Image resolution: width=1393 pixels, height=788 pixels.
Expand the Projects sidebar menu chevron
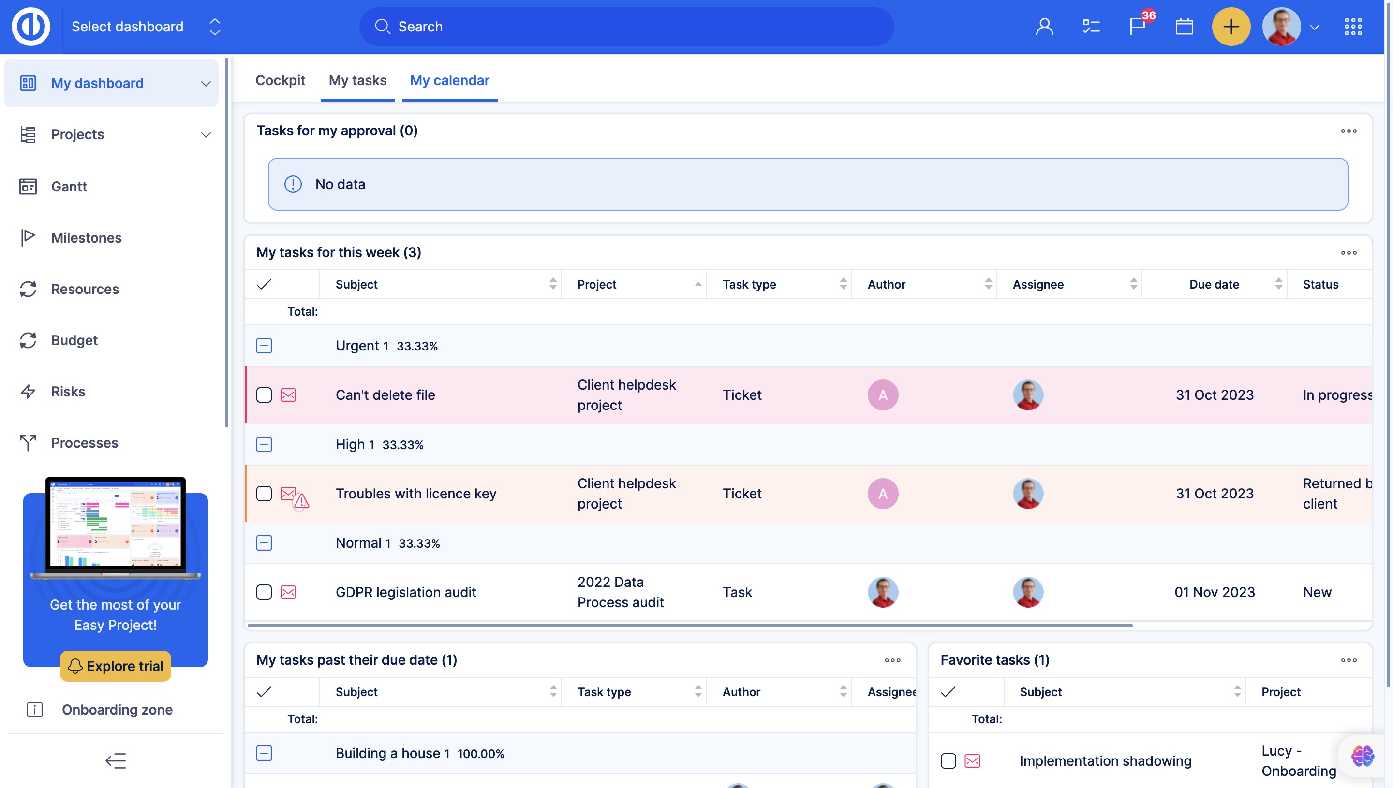[x=206, y=135]
